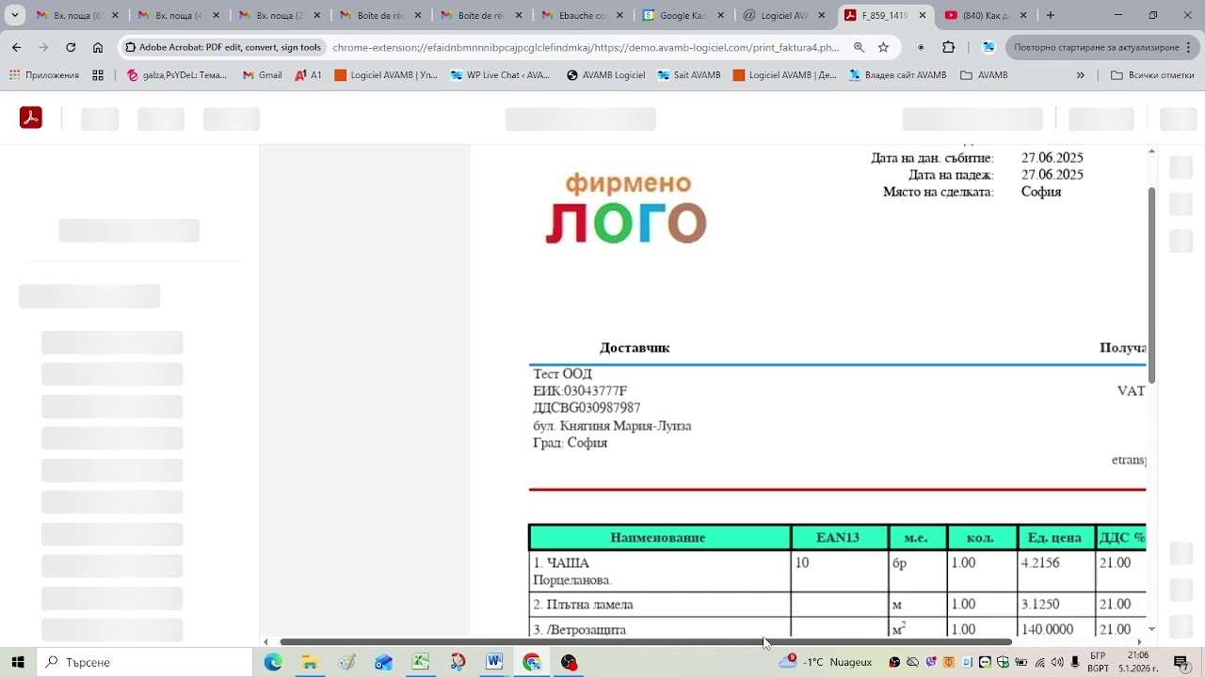1205x677 pixels.
Task: Open the Gmail bookmark
Action: (263, 75)
